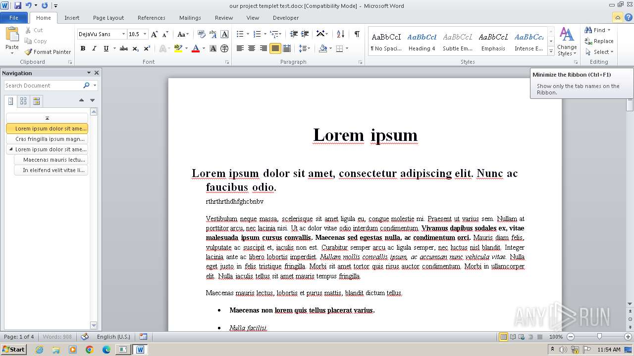Apply subscript formatting
This screenshot has width=634, height=356.
point(136,48)
